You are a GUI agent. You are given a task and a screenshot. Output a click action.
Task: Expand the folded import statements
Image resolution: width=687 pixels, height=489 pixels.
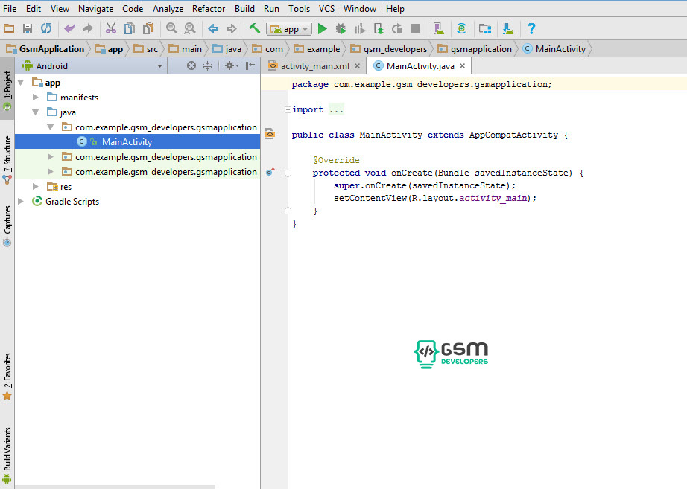coord(288,110)
